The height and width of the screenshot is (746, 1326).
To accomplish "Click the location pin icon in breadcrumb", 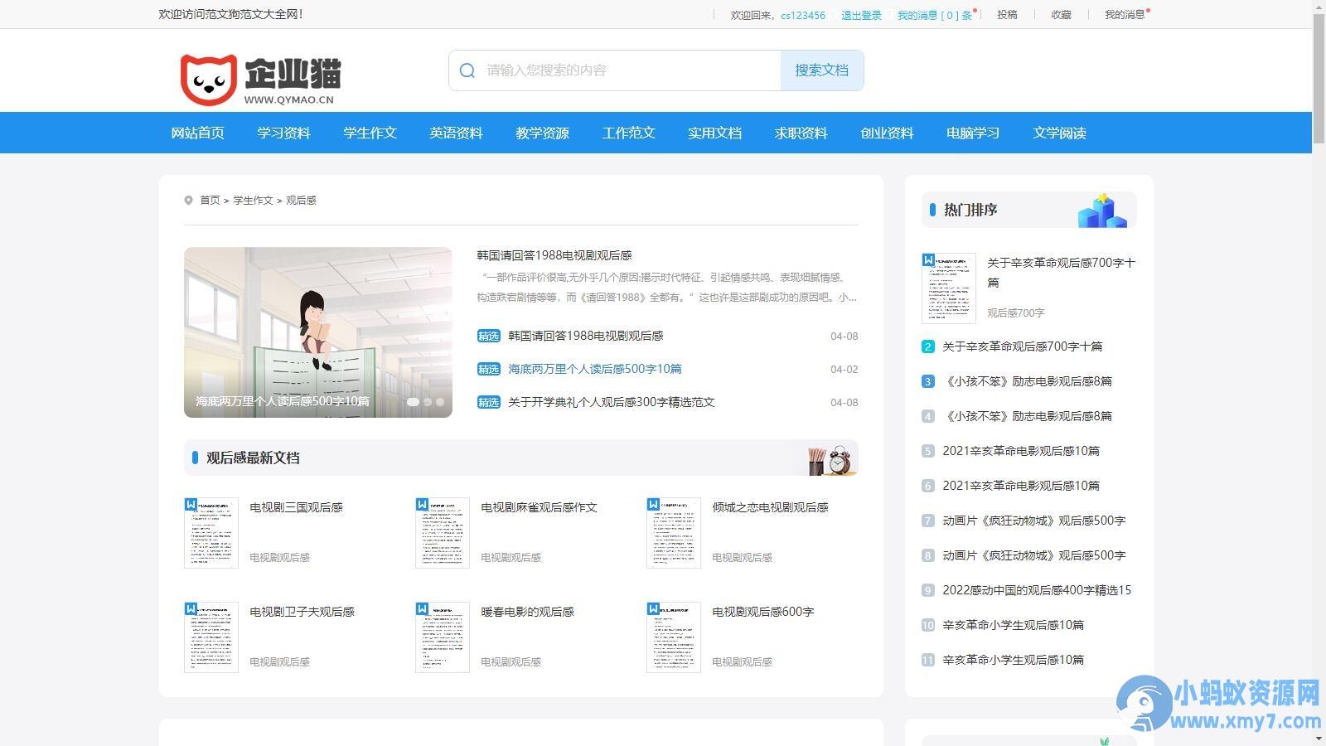I will click(x=188, y=200).
